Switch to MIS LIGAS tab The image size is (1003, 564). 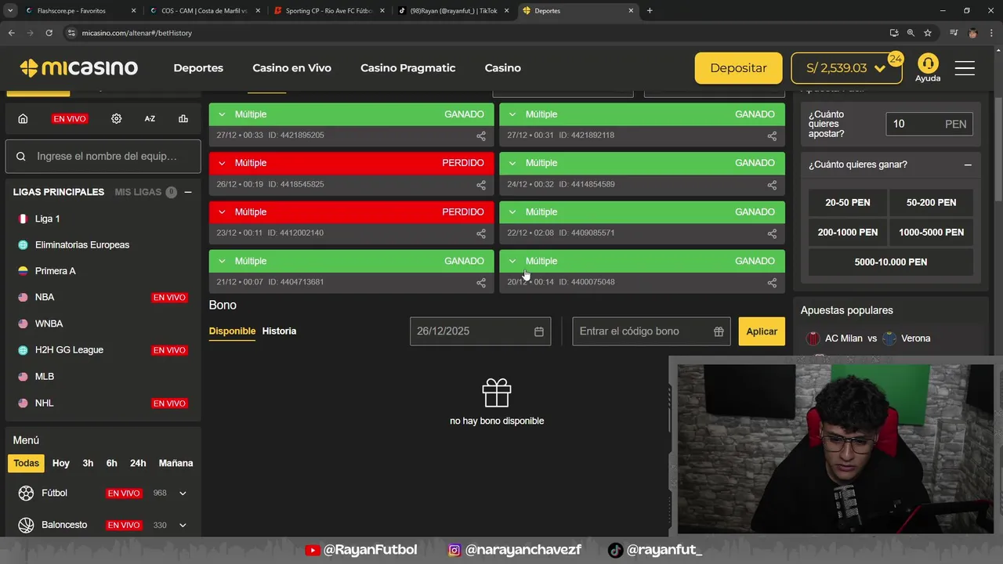point(138,192)
